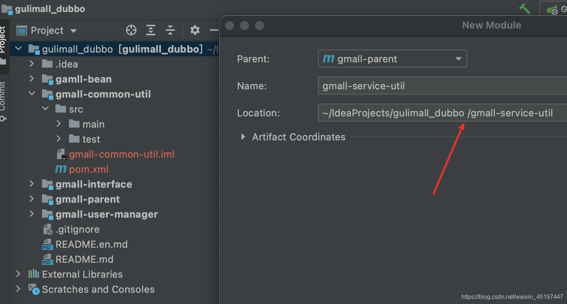The image size is (567, 304).
Task: Expand the gmall-parent module
Action: pyautogui.click(x=32, y=199)
